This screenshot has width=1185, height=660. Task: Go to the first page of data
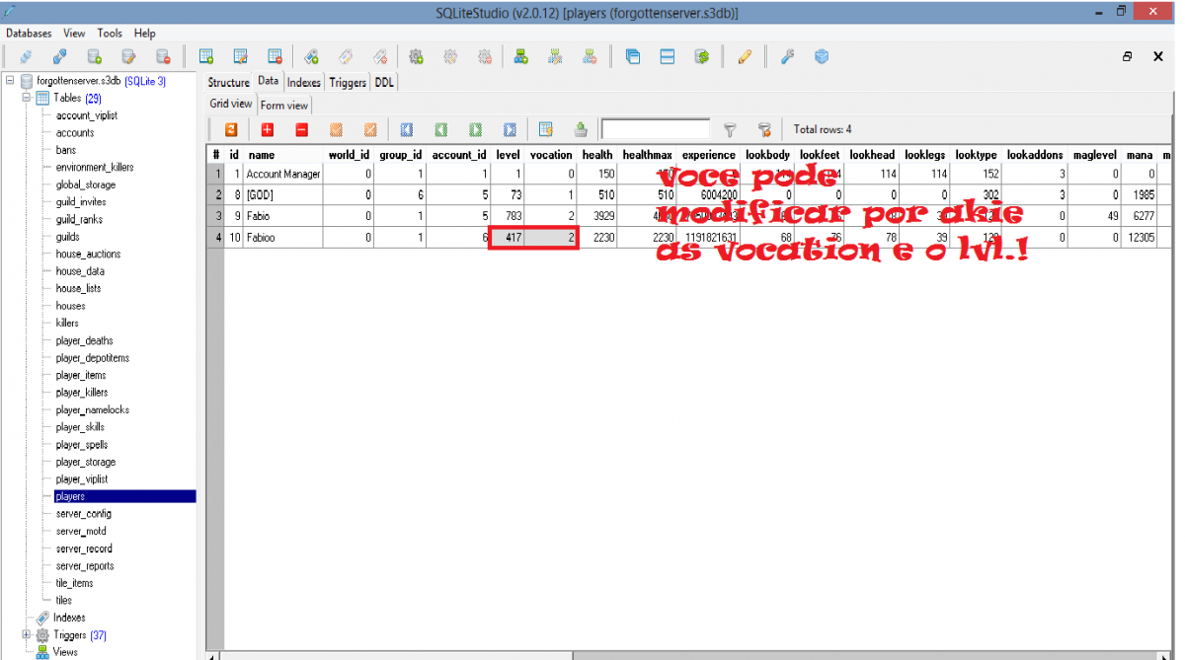[406, 129]
